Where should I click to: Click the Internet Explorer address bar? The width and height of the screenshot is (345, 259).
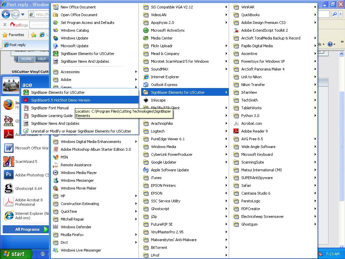tap(39, 15)
